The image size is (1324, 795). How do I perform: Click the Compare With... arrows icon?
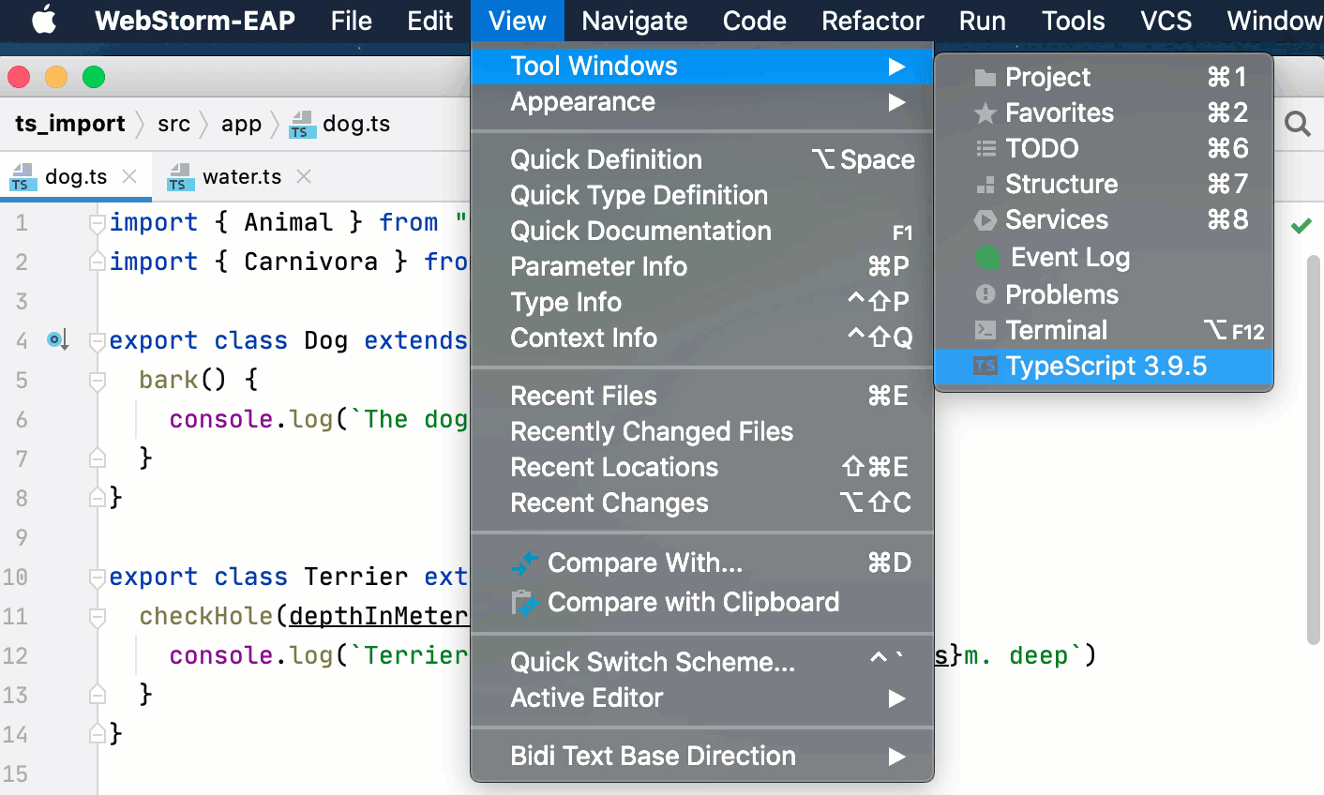(524, 563)
